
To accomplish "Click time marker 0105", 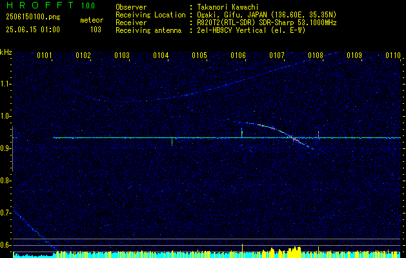I will coord(199,55).
